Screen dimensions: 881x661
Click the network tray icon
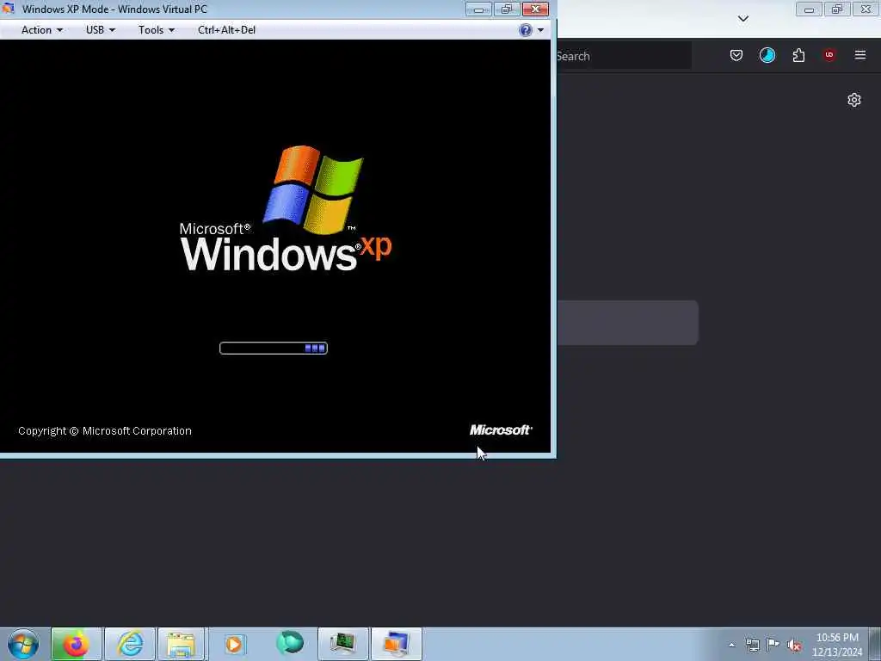click(752, 645)
